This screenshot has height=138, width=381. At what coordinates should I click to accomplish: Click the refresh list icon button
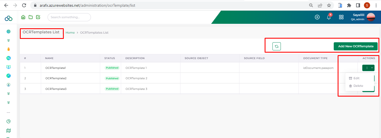coord(276,46)
